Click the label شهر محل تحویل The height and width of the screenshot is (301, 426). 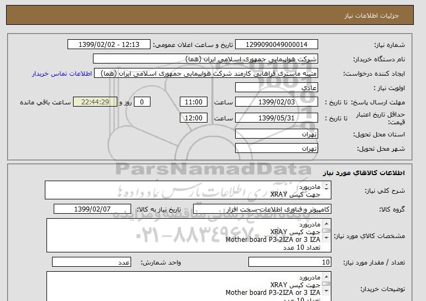381,149
